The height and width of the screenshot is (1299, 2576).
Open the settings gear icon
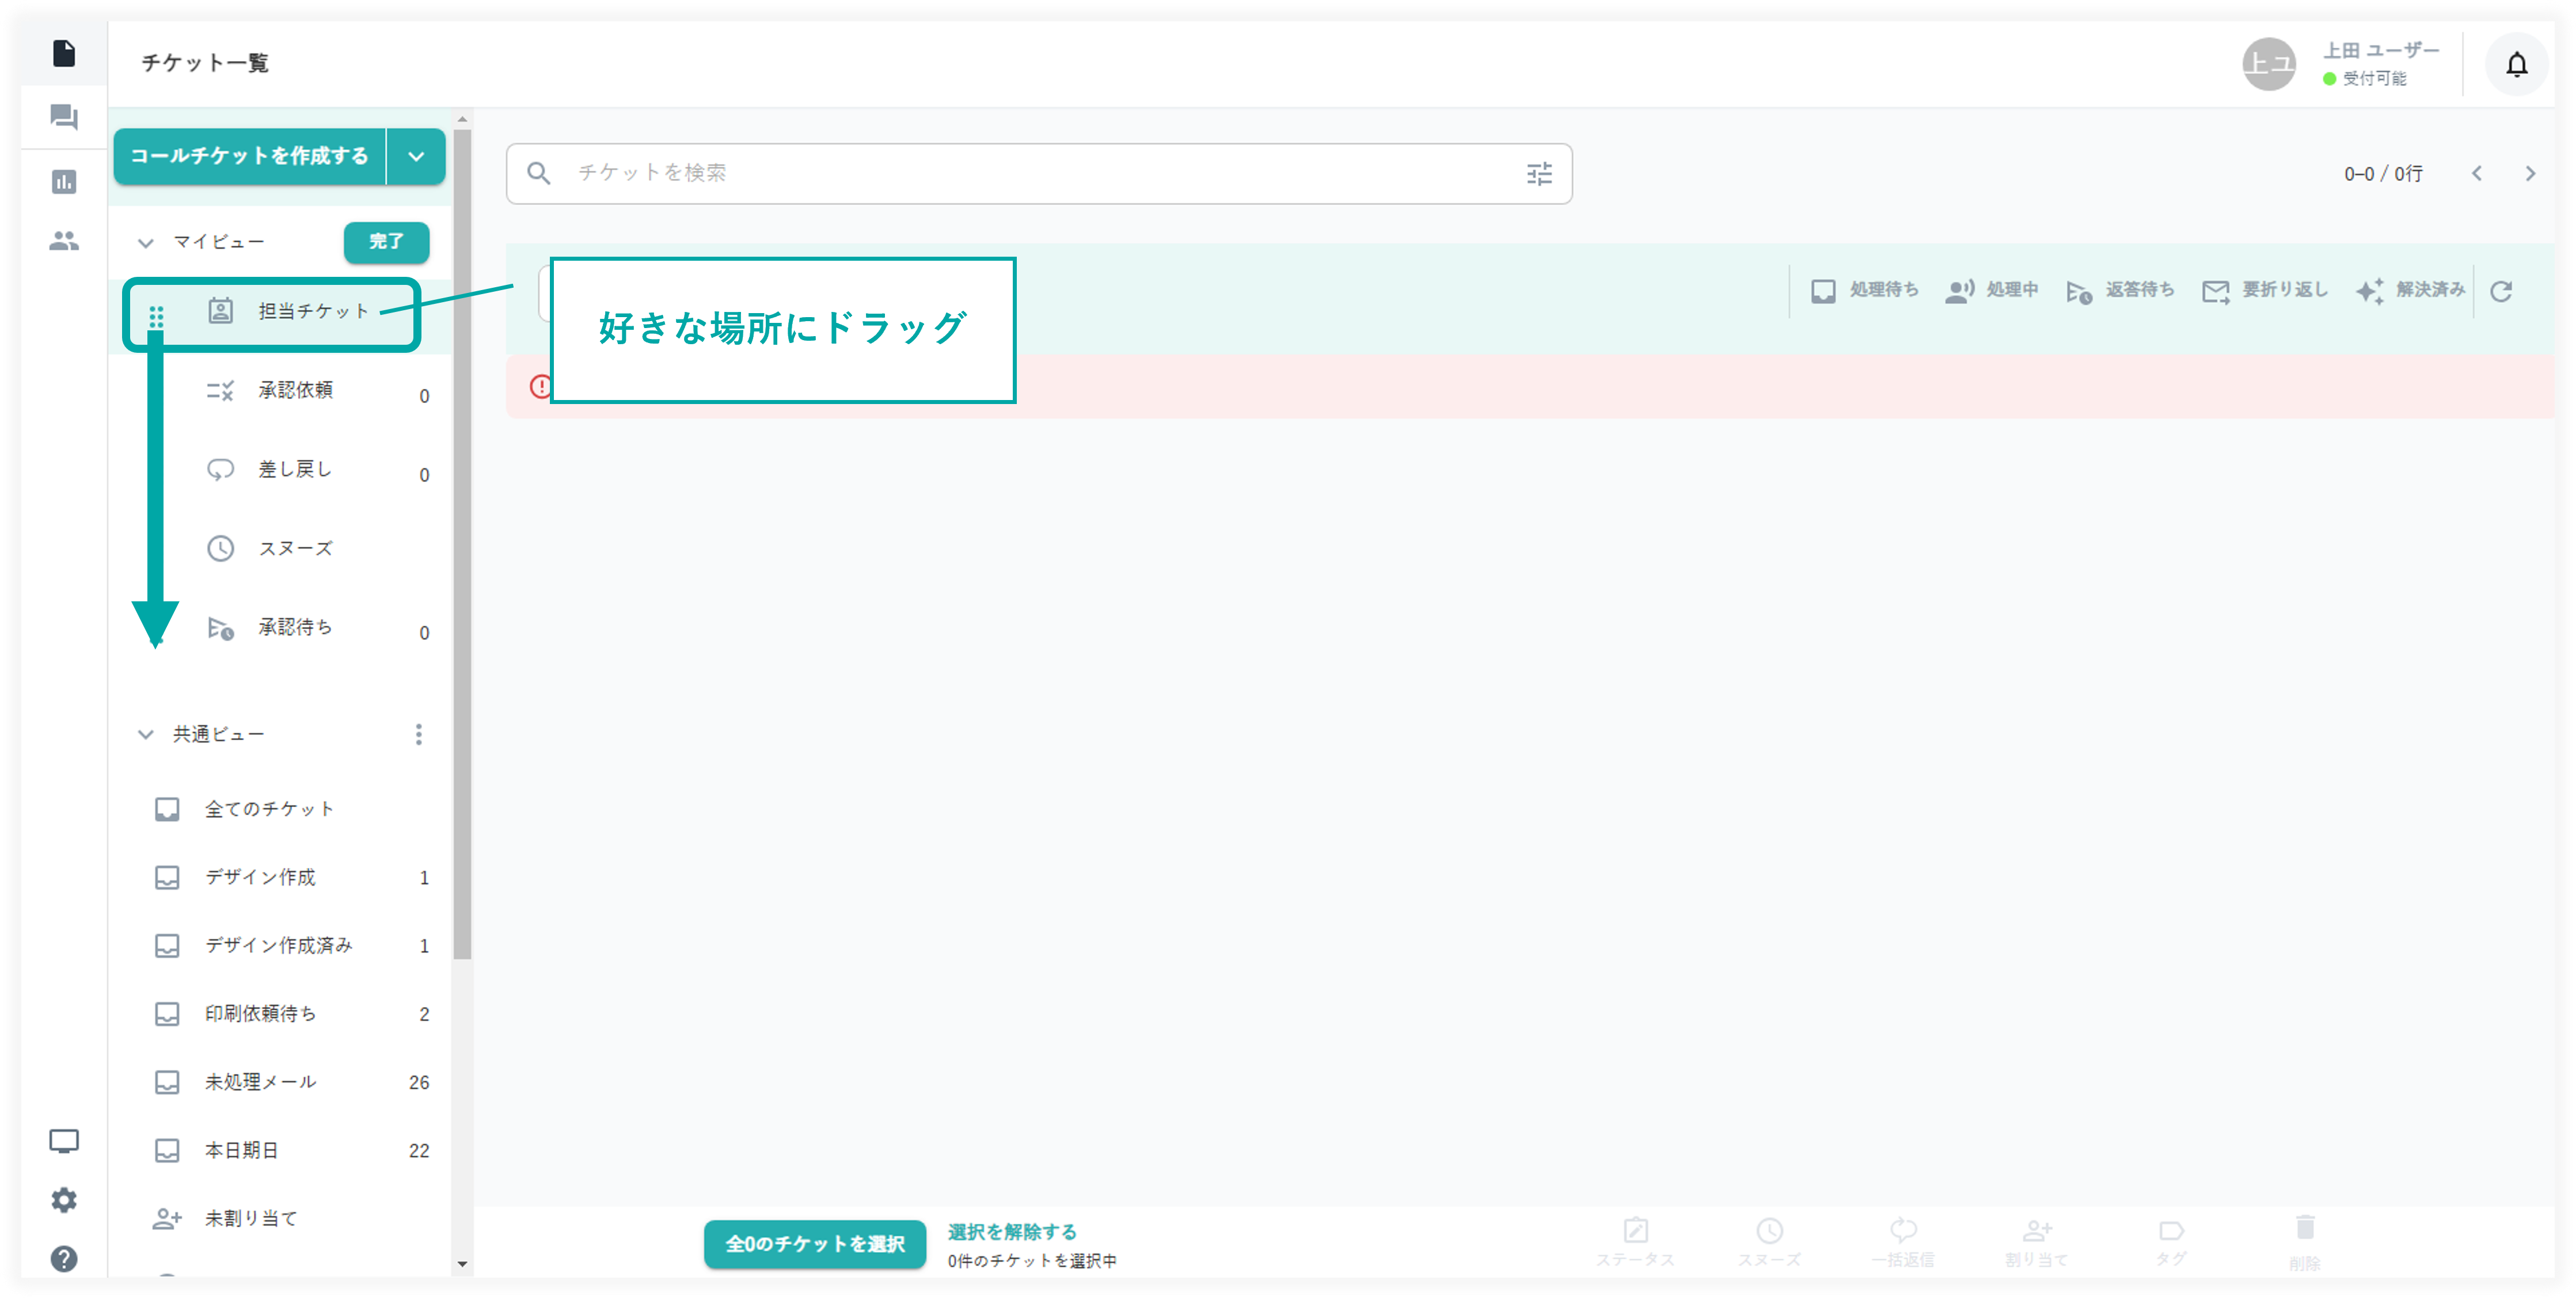tap(64, 1199)
